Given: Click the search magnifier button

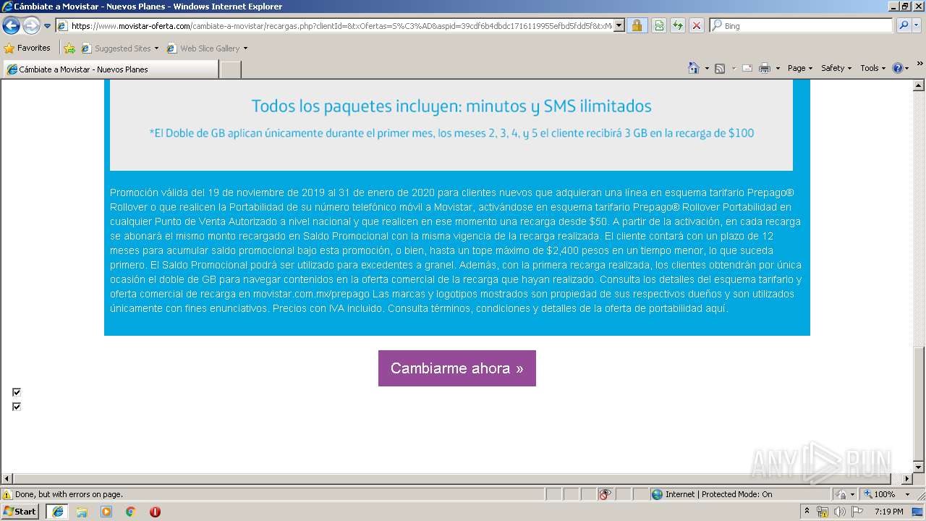Looking at the screenshot, I should point(903,26).
